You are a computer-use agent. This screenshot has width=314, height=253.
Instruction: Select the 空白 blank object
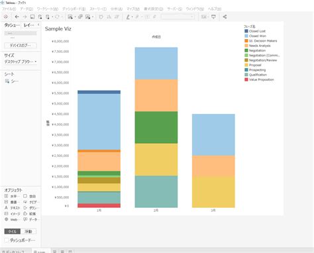tap(30, 196)
